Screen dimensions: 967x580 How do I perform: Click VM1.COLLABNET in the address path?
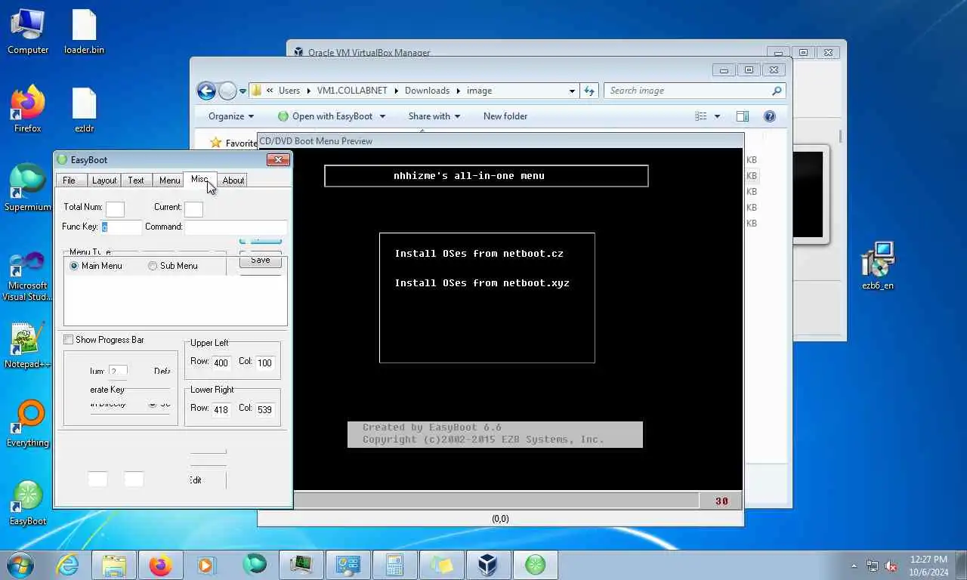[x=352, y=91]
